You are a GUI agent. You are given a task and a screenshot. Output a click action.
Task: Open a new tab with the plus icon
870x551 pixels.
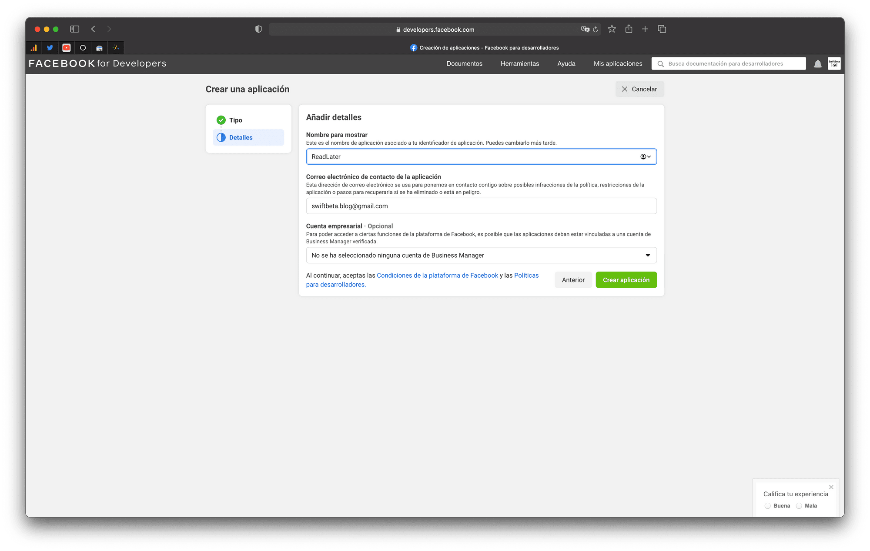[645, 29]
